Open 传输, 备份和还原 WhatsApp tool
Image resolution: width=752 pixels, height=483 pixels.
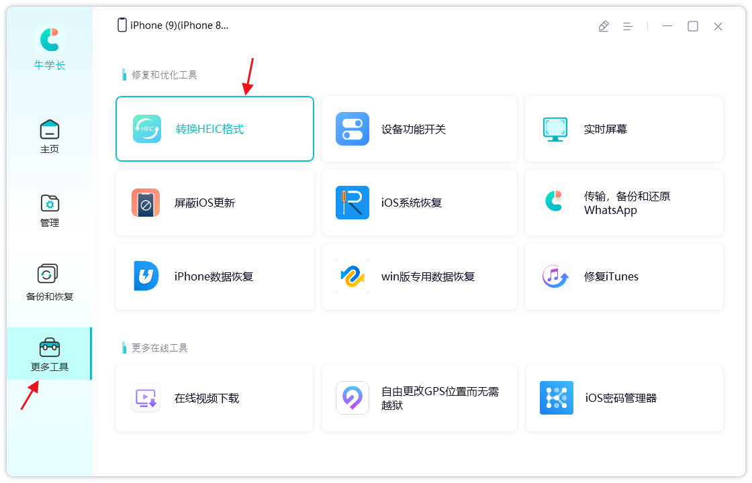[624, 203]
